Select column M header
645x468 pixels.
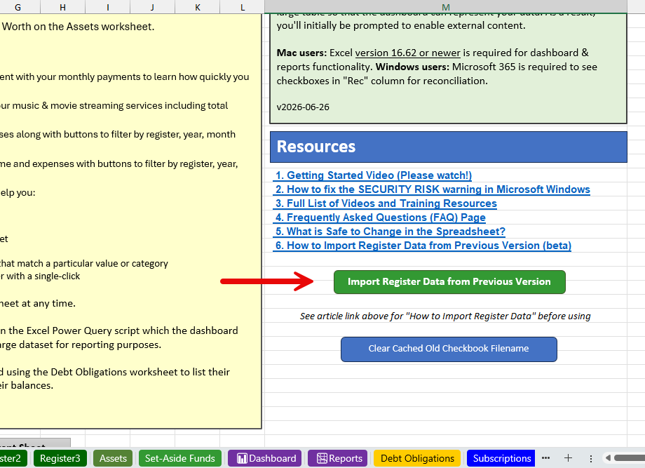pos(446,7)
